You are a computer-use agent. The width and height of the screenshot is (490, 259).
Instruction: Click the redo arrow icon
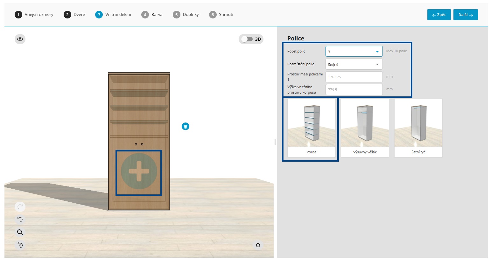20,207
